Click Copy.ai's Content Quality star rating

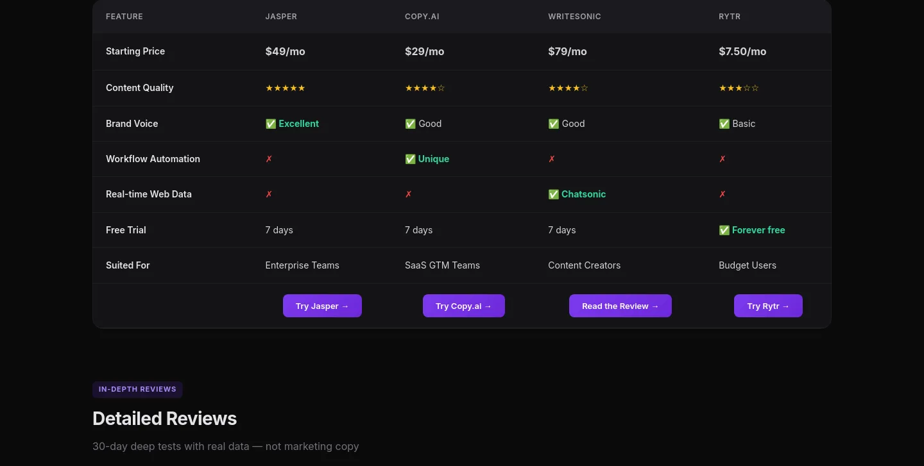click(425, 88)
